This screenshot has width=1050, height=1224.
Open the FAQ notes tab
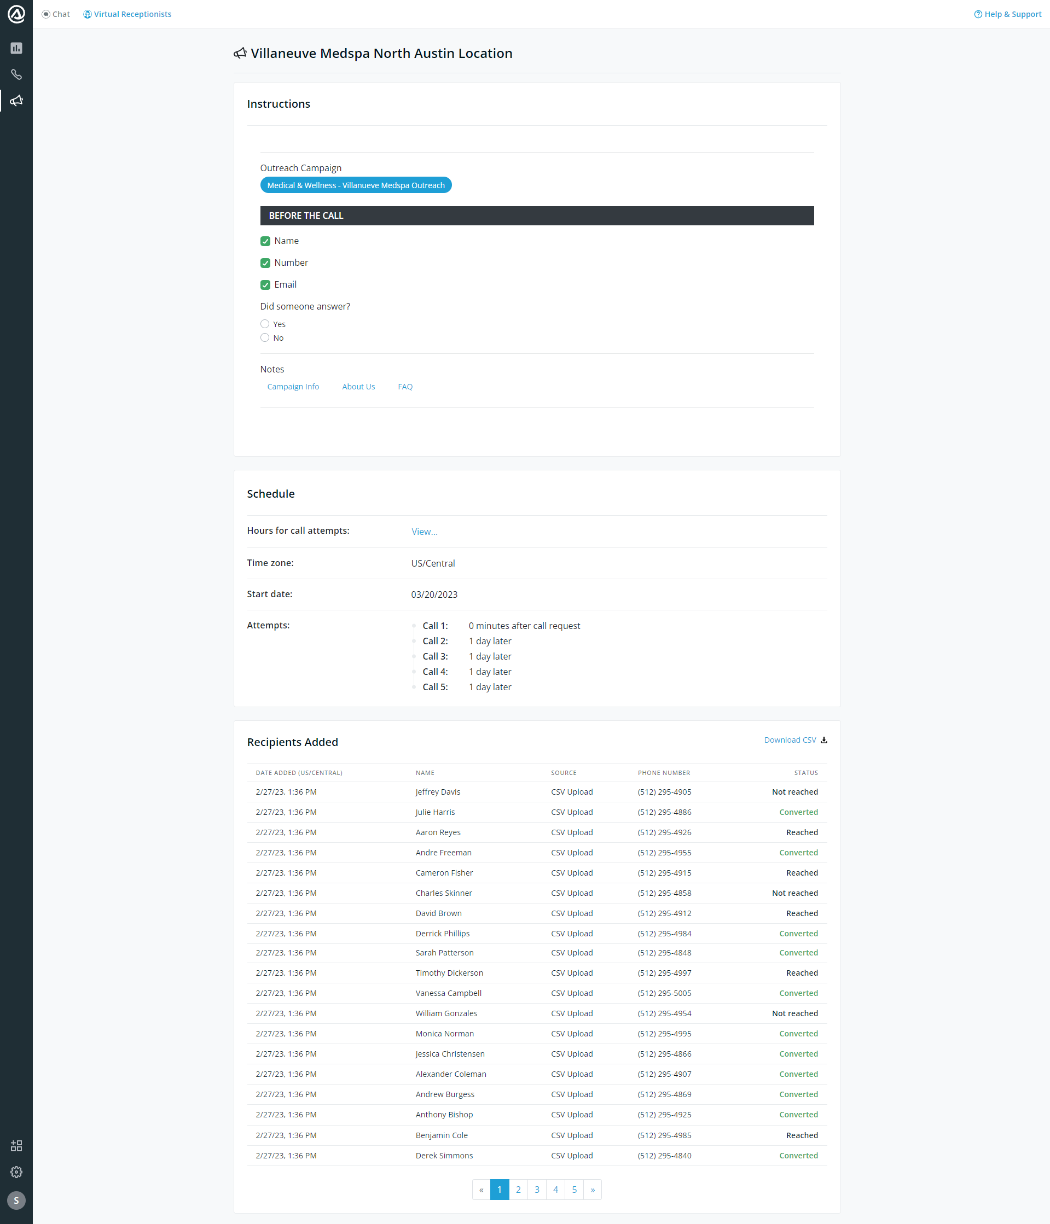tap(405, 386)
